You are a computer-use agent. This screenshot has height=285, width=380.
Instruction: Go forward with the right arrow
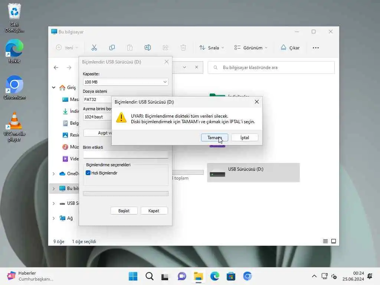point(69,68)
